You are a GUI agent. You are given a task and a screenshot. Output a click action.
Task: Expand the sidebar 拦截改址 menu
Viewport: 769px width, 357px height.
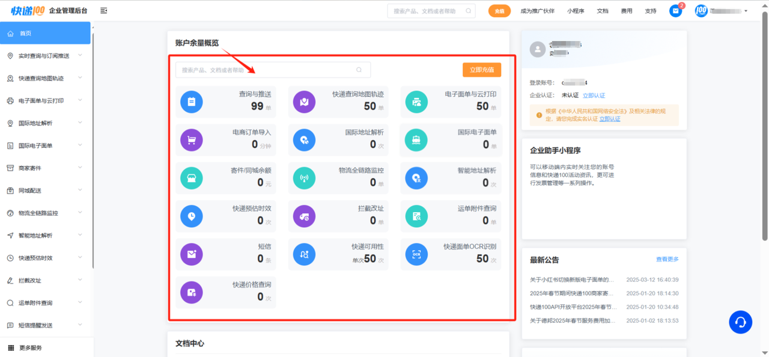(46, 280)
